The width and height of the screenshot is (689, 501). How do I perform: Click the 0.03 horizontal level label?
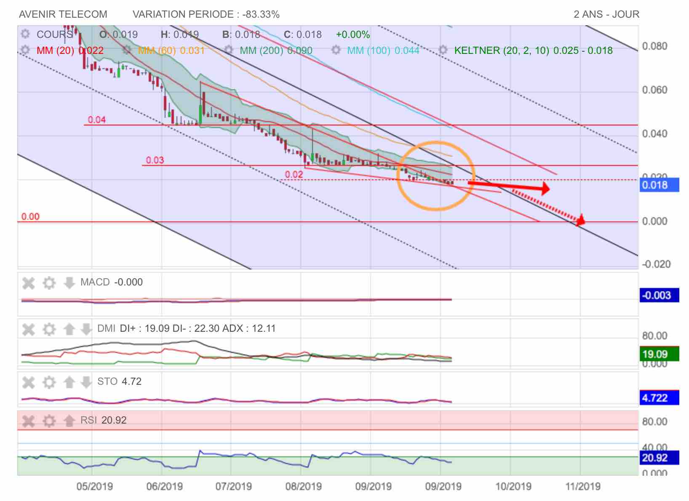tap(155, 160)
